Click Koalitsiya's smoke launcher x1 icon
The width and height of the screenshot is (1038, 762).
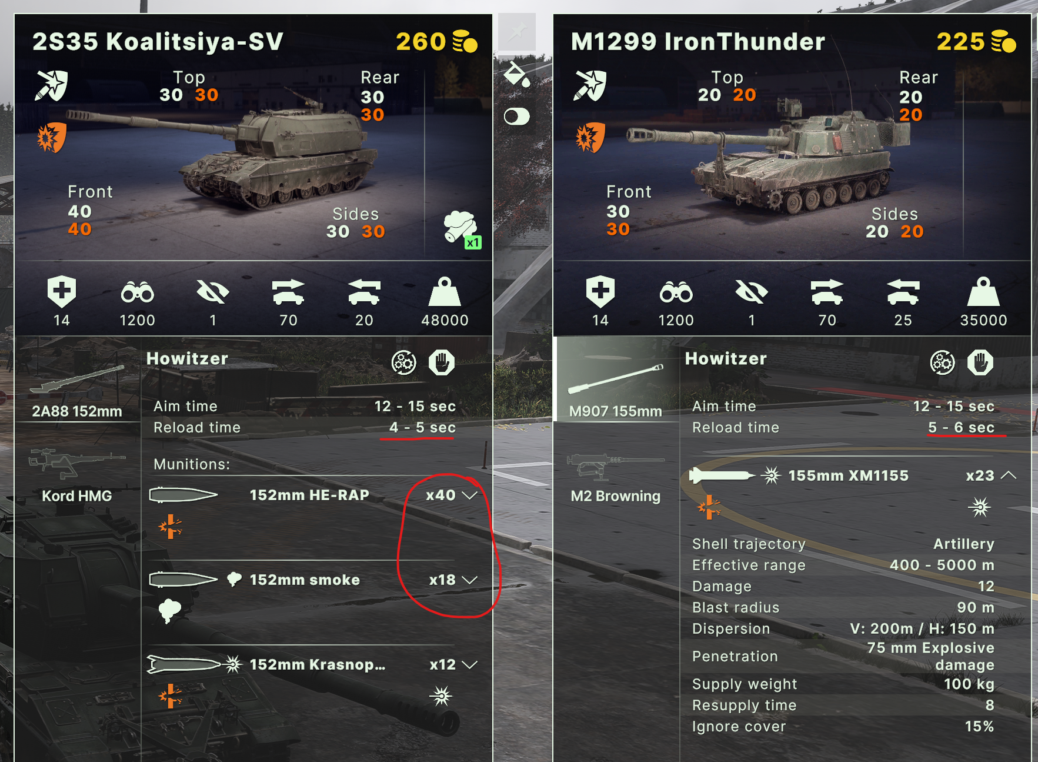(462, 230)
